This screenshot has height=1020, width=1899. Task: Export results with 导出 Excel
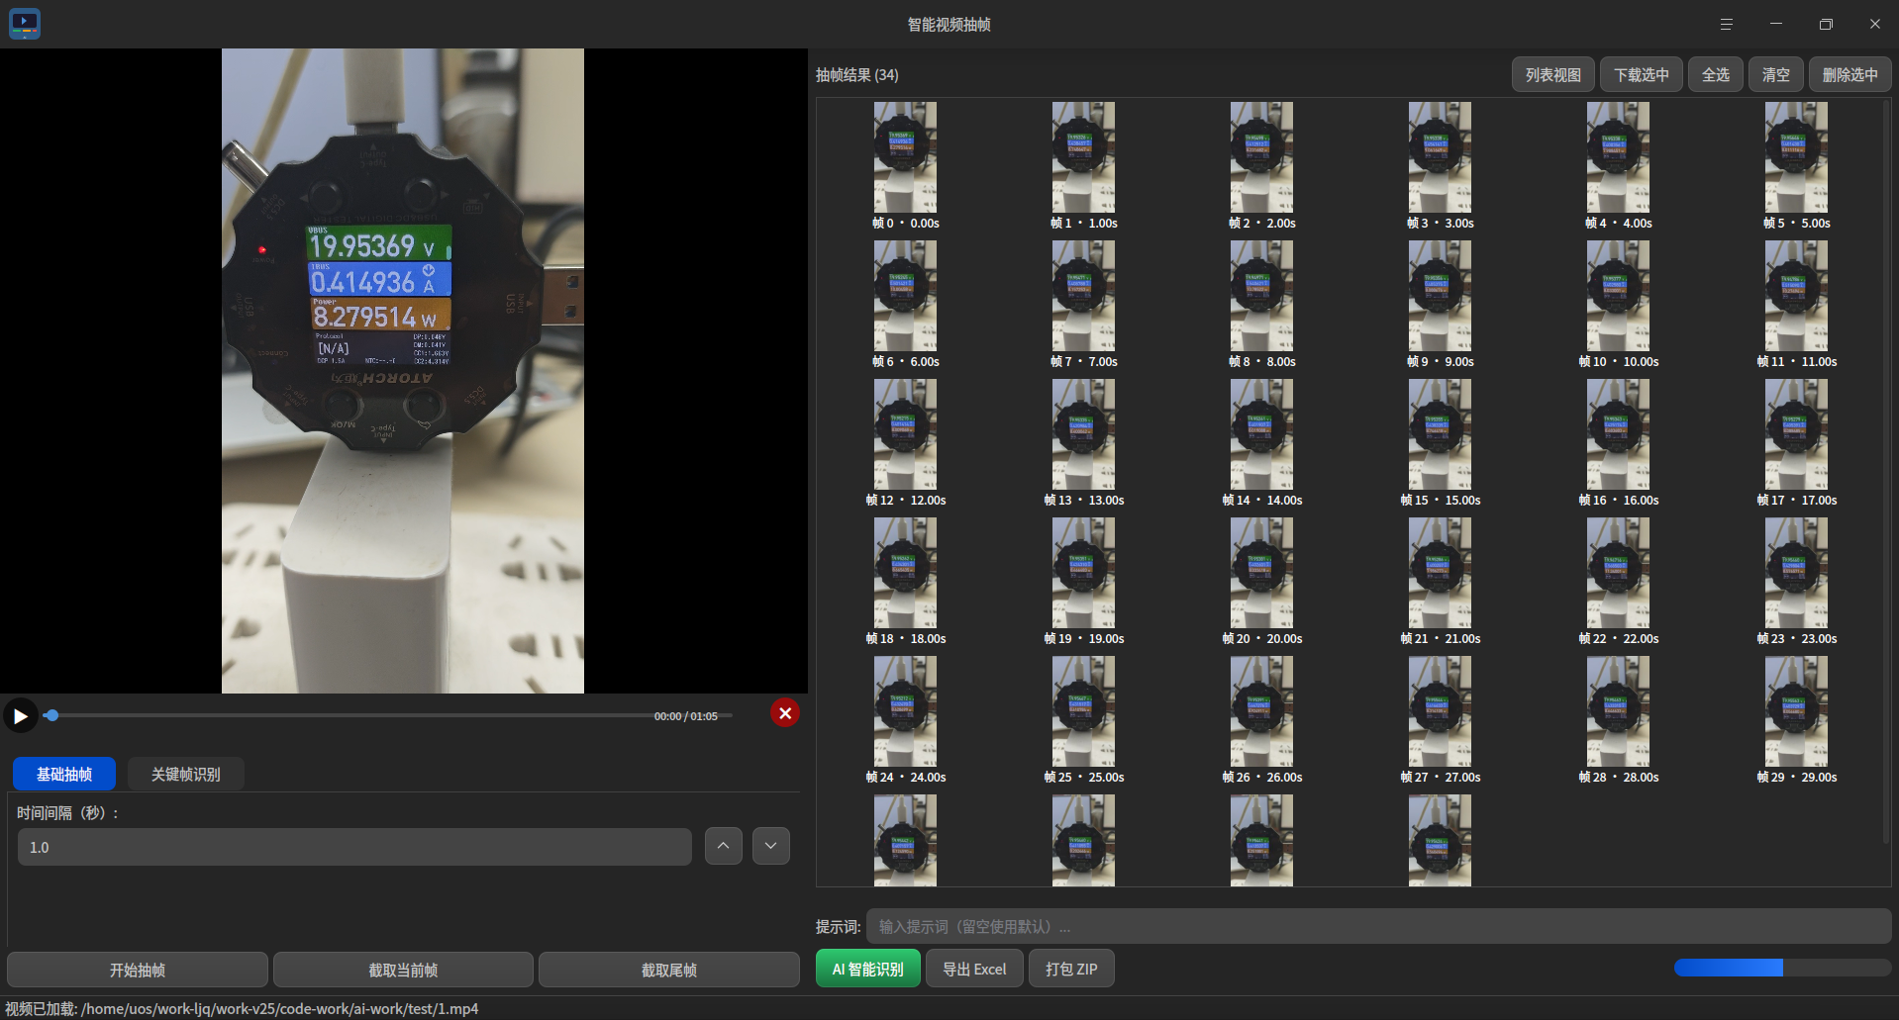(974, 969)
